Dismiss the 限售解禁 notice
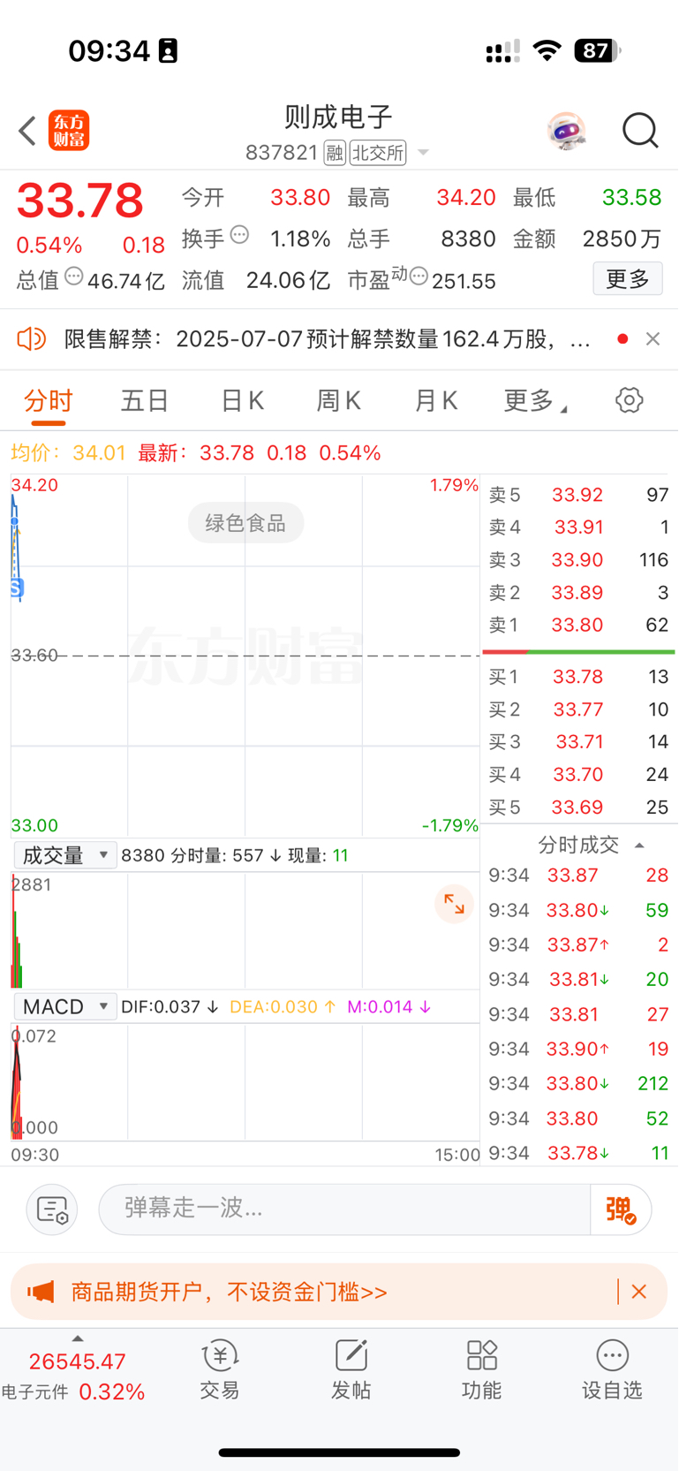This screenshot has height=1471, width=679. (x=653, y=338)
